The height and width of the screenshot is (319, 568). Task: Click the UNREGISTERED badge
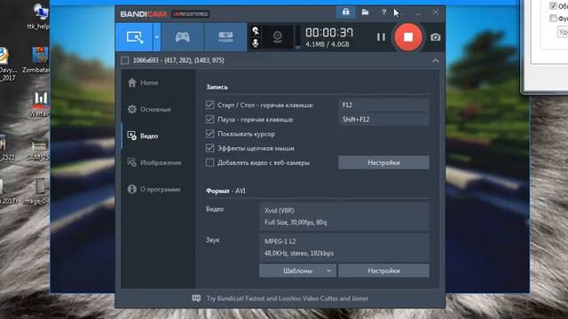191,14
